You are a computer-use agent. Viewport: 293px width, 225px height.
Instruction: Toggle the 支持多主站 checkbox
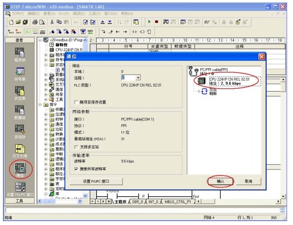(x=76, y=147)
